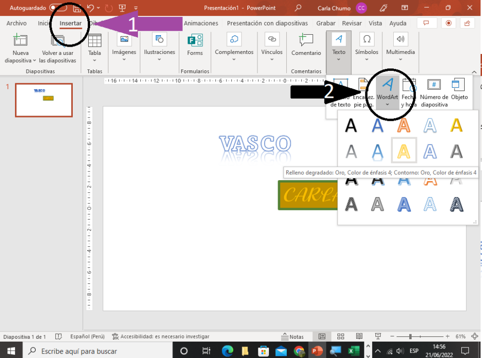The height and width of the screenshot is (358, 482).
Task: Open the CC account avatar
Action: click(x=361, y=8)
